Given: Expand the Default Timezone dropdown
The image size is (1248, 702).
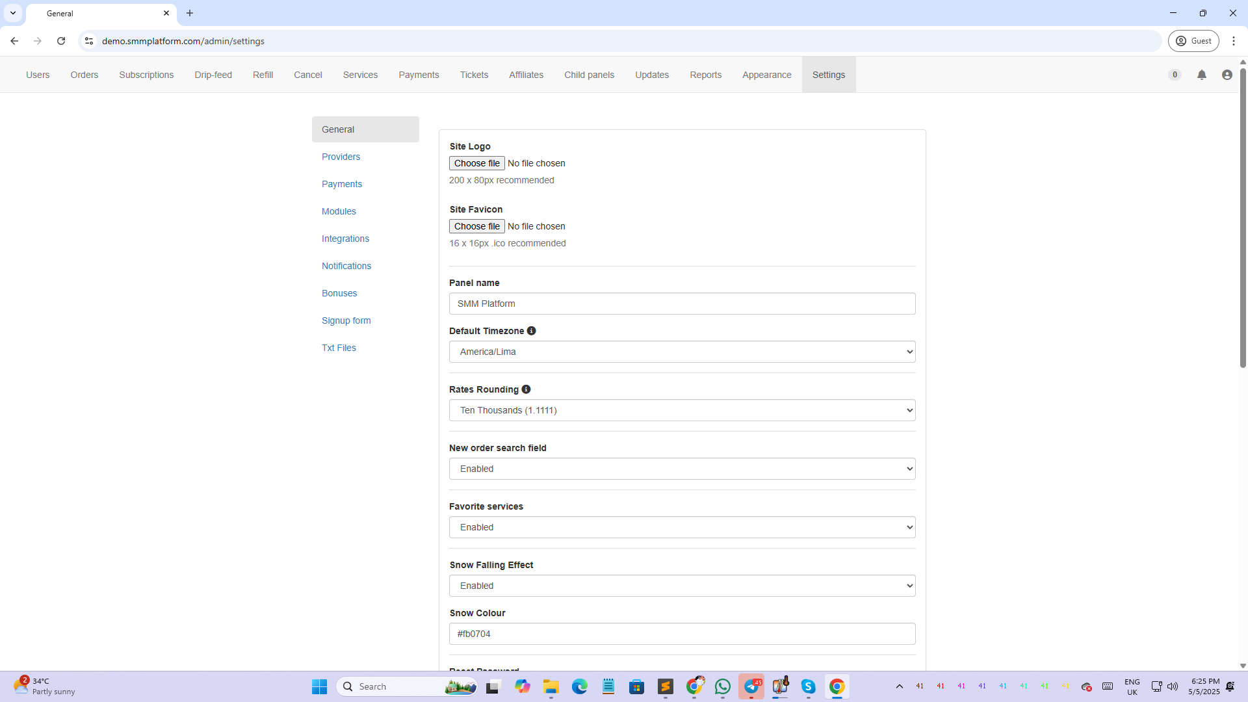Looking at the screenshot, I should (682, 352).
